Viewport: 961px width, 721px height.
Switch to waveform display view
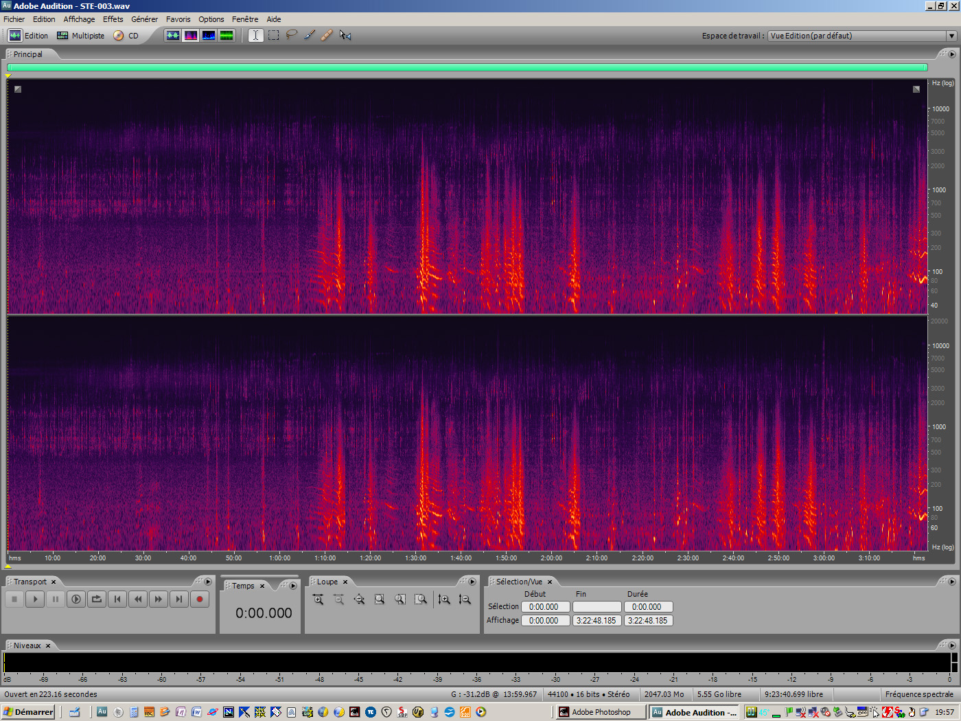coord(173,35)
